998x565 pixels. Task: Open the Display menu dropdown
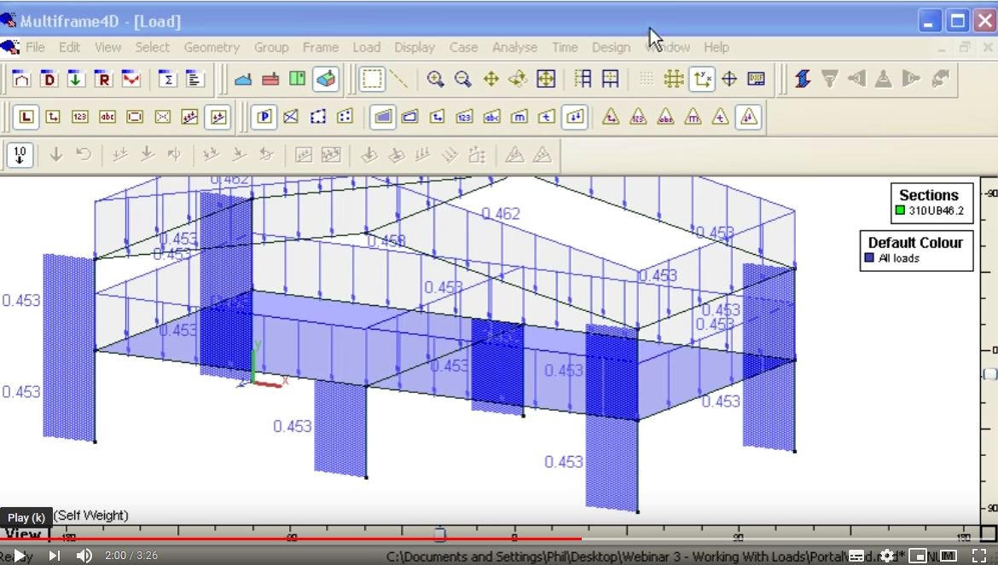tap(415, 48)
